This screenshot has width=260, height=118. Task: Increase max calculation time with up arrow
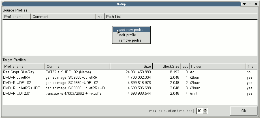[x=205, y=109]
